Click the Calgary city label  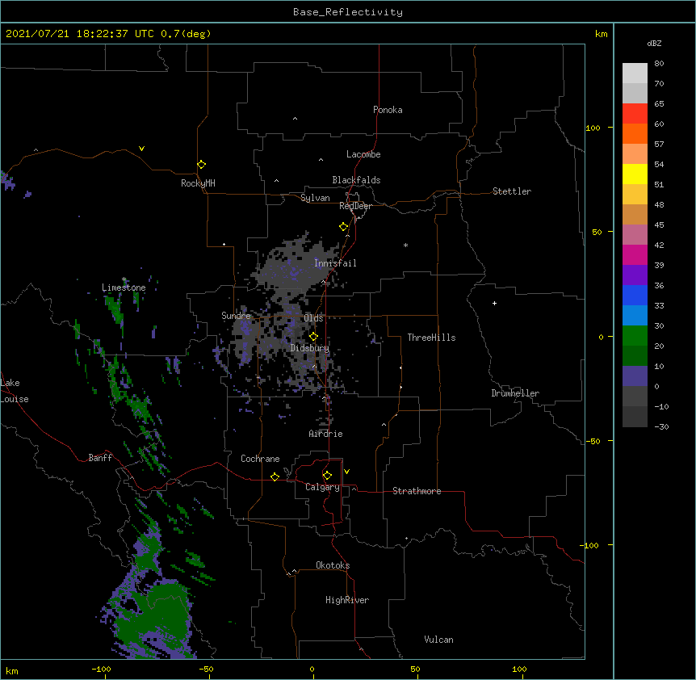(x=322, y=487)
